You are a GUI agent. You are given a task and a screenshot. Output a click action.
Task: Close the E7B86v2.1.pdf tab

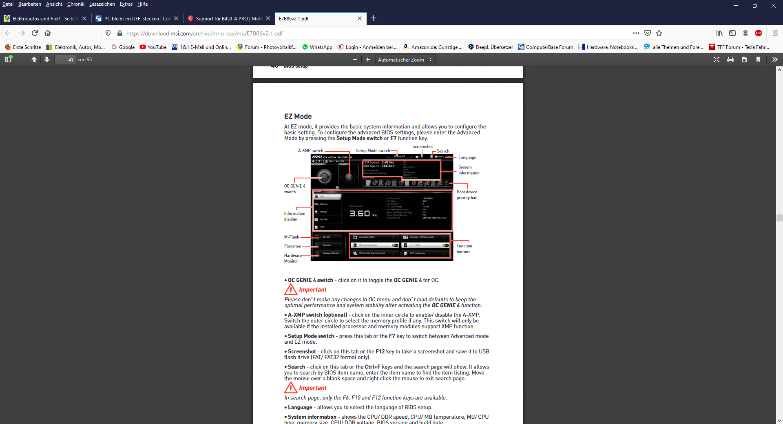(360, 18)
